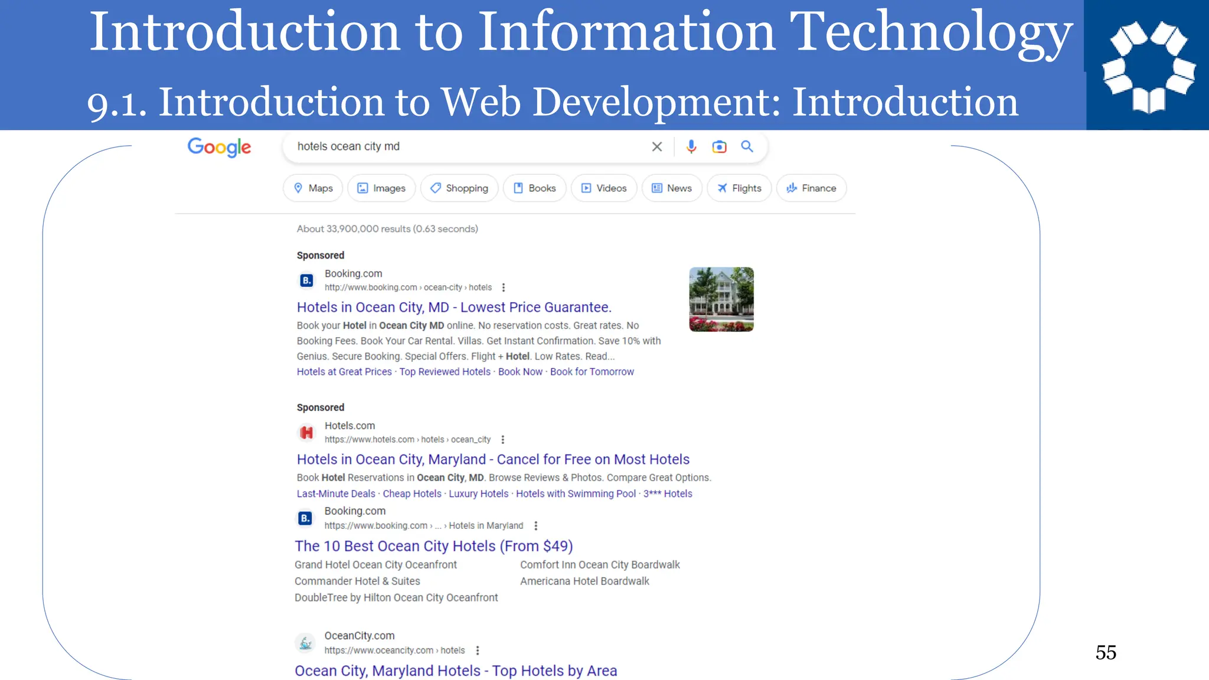Open three-dot menu beside oceancity.com URL
This screenshot has height=680, width=1209.
coord(478,650)
